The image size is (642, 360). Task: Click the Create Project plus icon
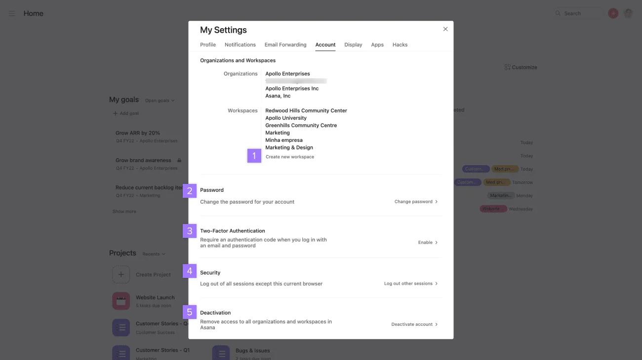(x=121, y=274)
